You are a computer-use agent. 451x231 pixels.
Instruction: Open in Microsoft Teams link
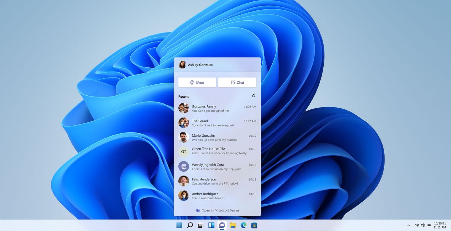pyautogui.click(x=218, y=210)
